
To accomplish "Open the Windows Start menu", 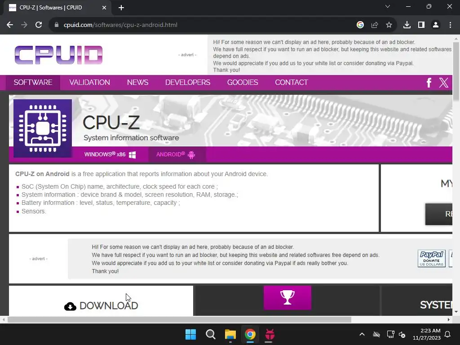I will coord(190,334).
